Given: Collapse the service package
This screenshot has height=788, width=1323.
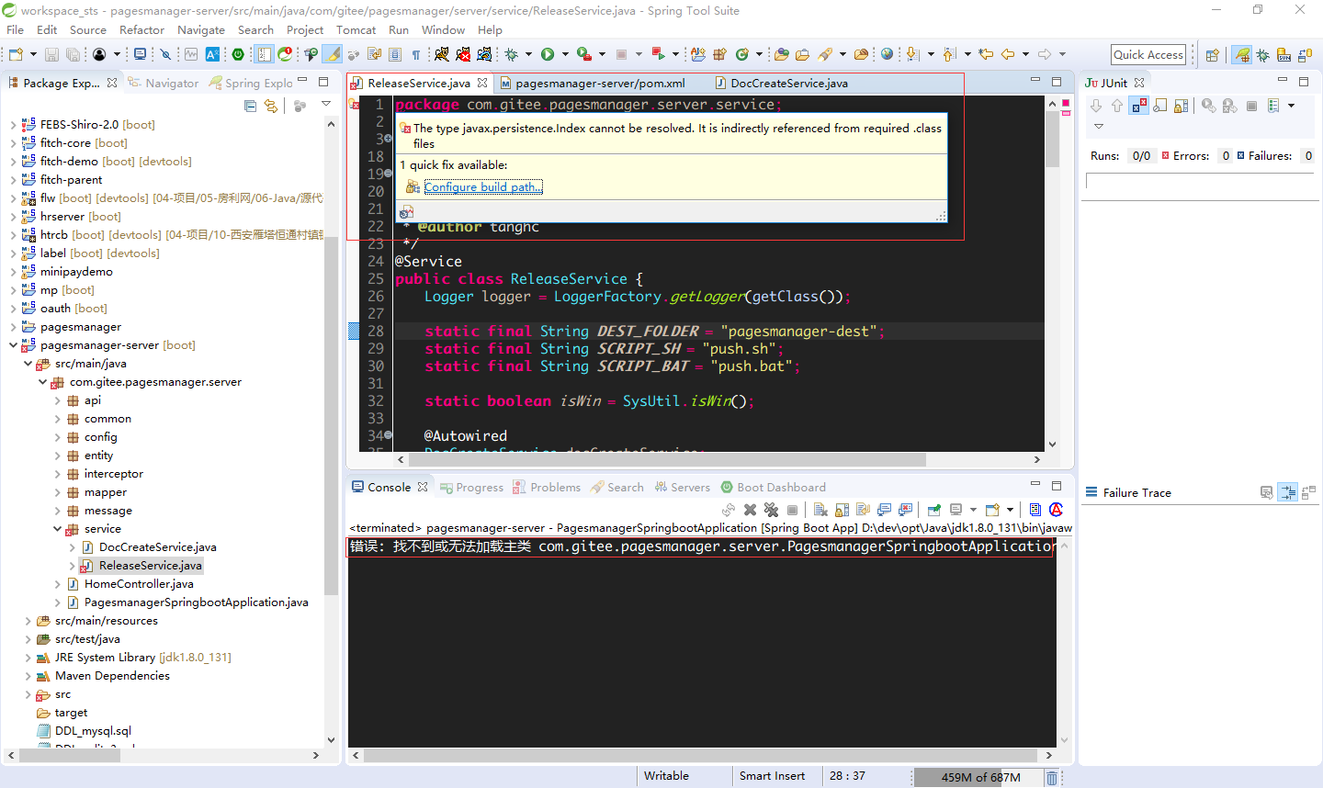Looking at the screenshot, I should coord(57,529).
